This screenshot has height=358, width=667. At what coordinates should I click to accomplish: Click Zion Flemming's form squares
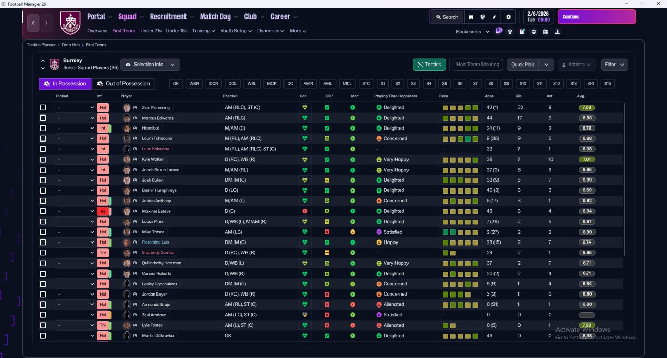tap(460, 108)
